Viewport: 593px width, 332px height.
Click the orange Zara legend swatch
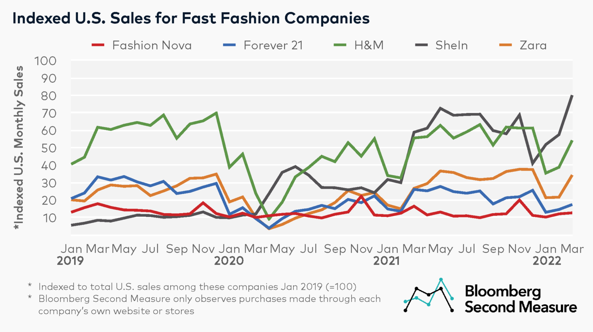(x=505, y=45)
